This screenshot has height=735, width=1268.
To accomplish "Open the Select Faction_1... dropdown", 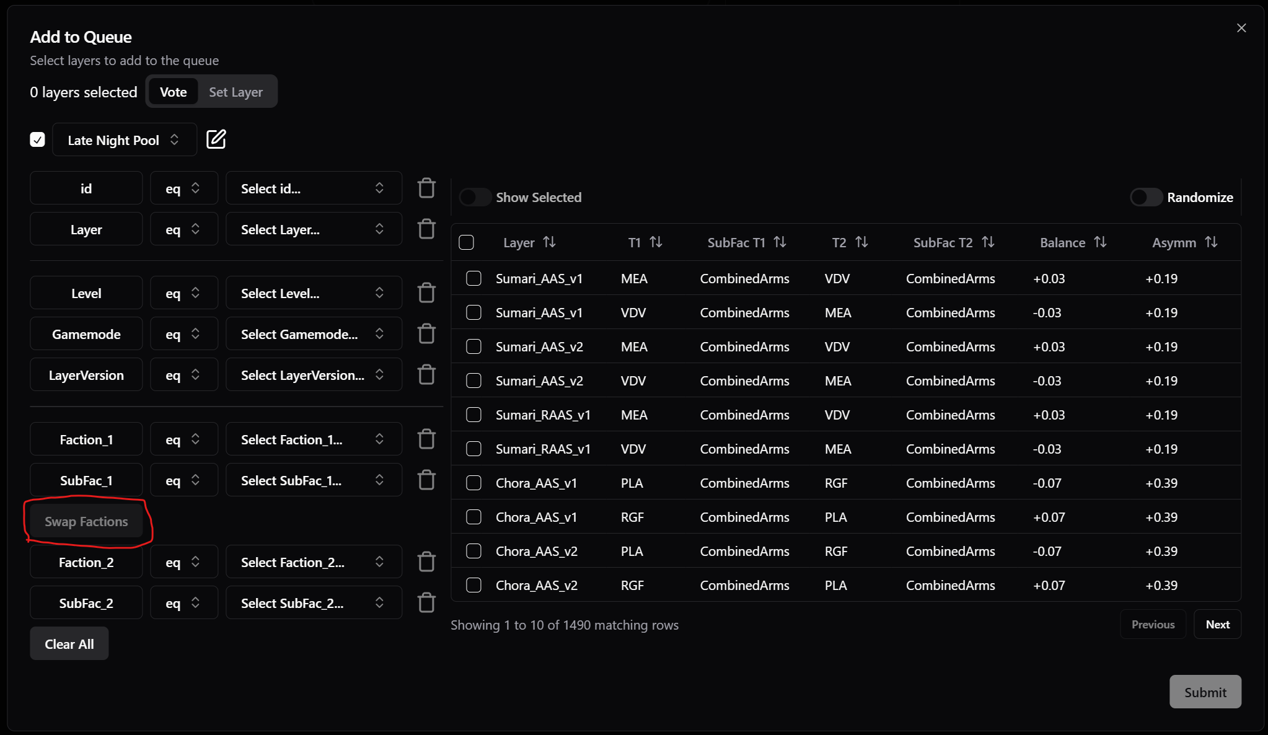I will pos(314,439).
